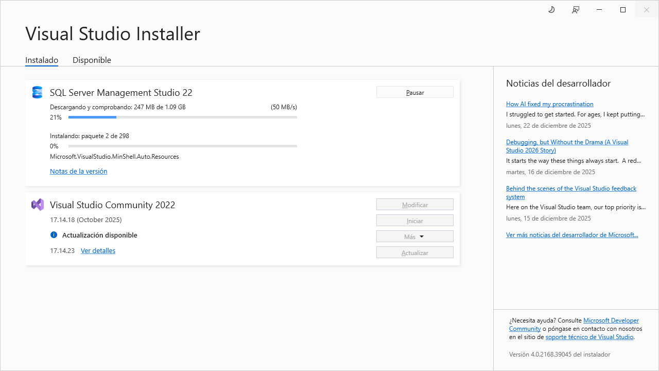The height and width of the screenshot is (371, 659).
Task: Open the send feedback icon
Action: pos(576,10)
